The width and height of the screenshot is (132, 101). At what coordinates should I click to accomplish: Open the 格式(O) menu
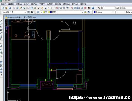[x=34, y=4]
